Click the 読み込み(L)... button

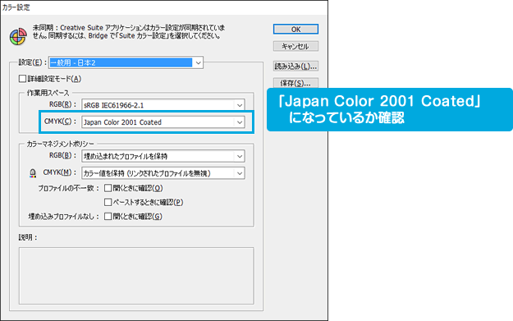(x=295, y=66)
